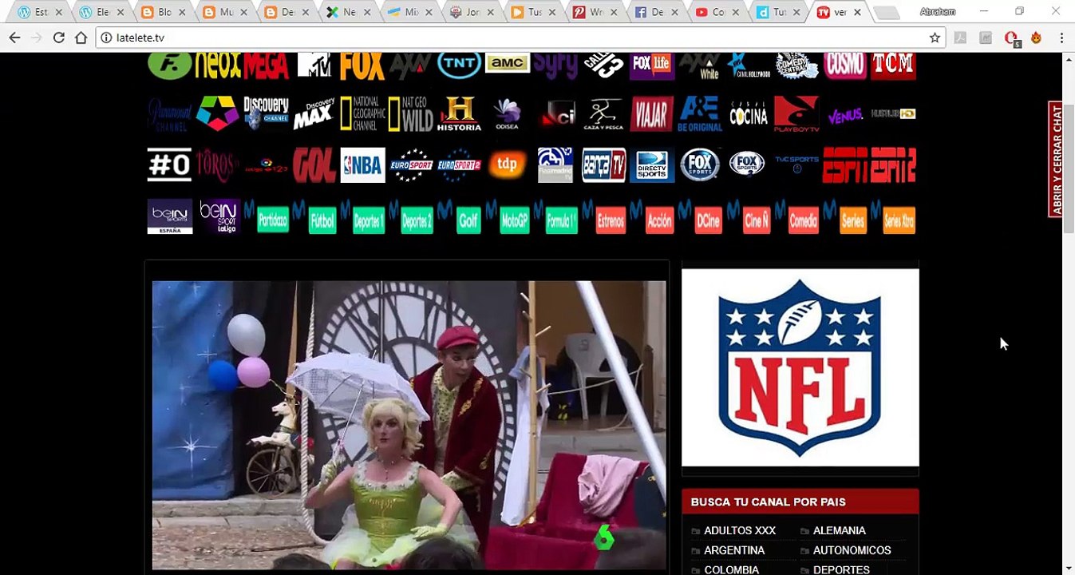Screen dimensions: 1075x575
Task: Open the ADULTOS XXX country link
Action: click(x=740, y=530)
